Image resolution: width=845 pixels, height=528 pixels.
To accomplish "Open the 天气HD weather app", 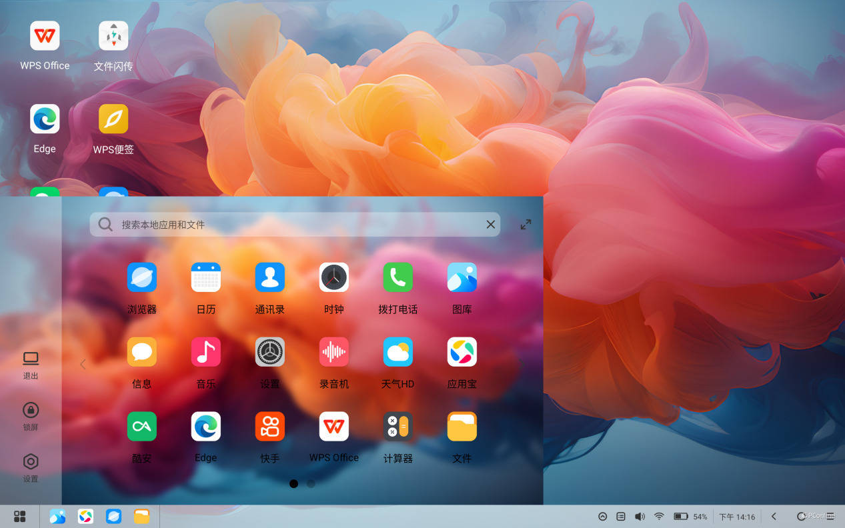I will tap(397, 352).
